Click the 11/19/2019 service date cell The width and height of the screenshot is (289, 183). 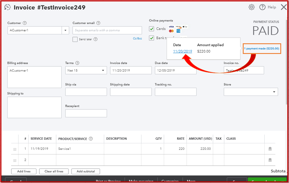click(42, 149)
